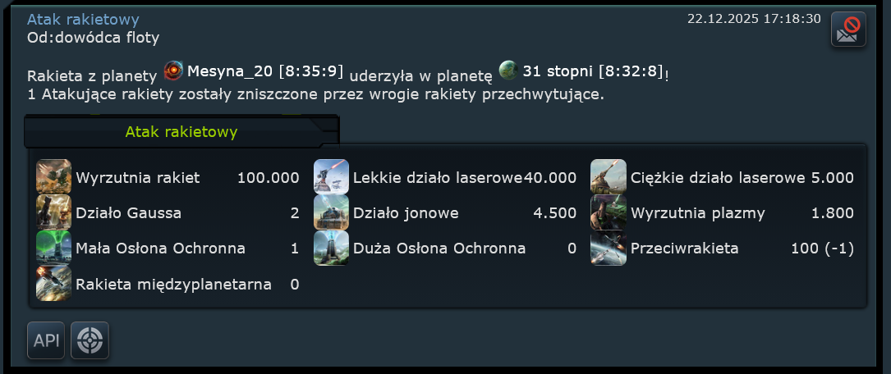Screen dimensions: 891x374
Task: Click the message timestamp 22.12.2025 17:18:30
Action: [x=754, y=19]
